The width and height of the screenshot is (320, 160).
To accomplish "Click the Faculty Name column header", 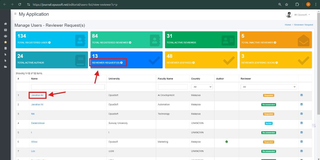I will click(x=166, y=79).
